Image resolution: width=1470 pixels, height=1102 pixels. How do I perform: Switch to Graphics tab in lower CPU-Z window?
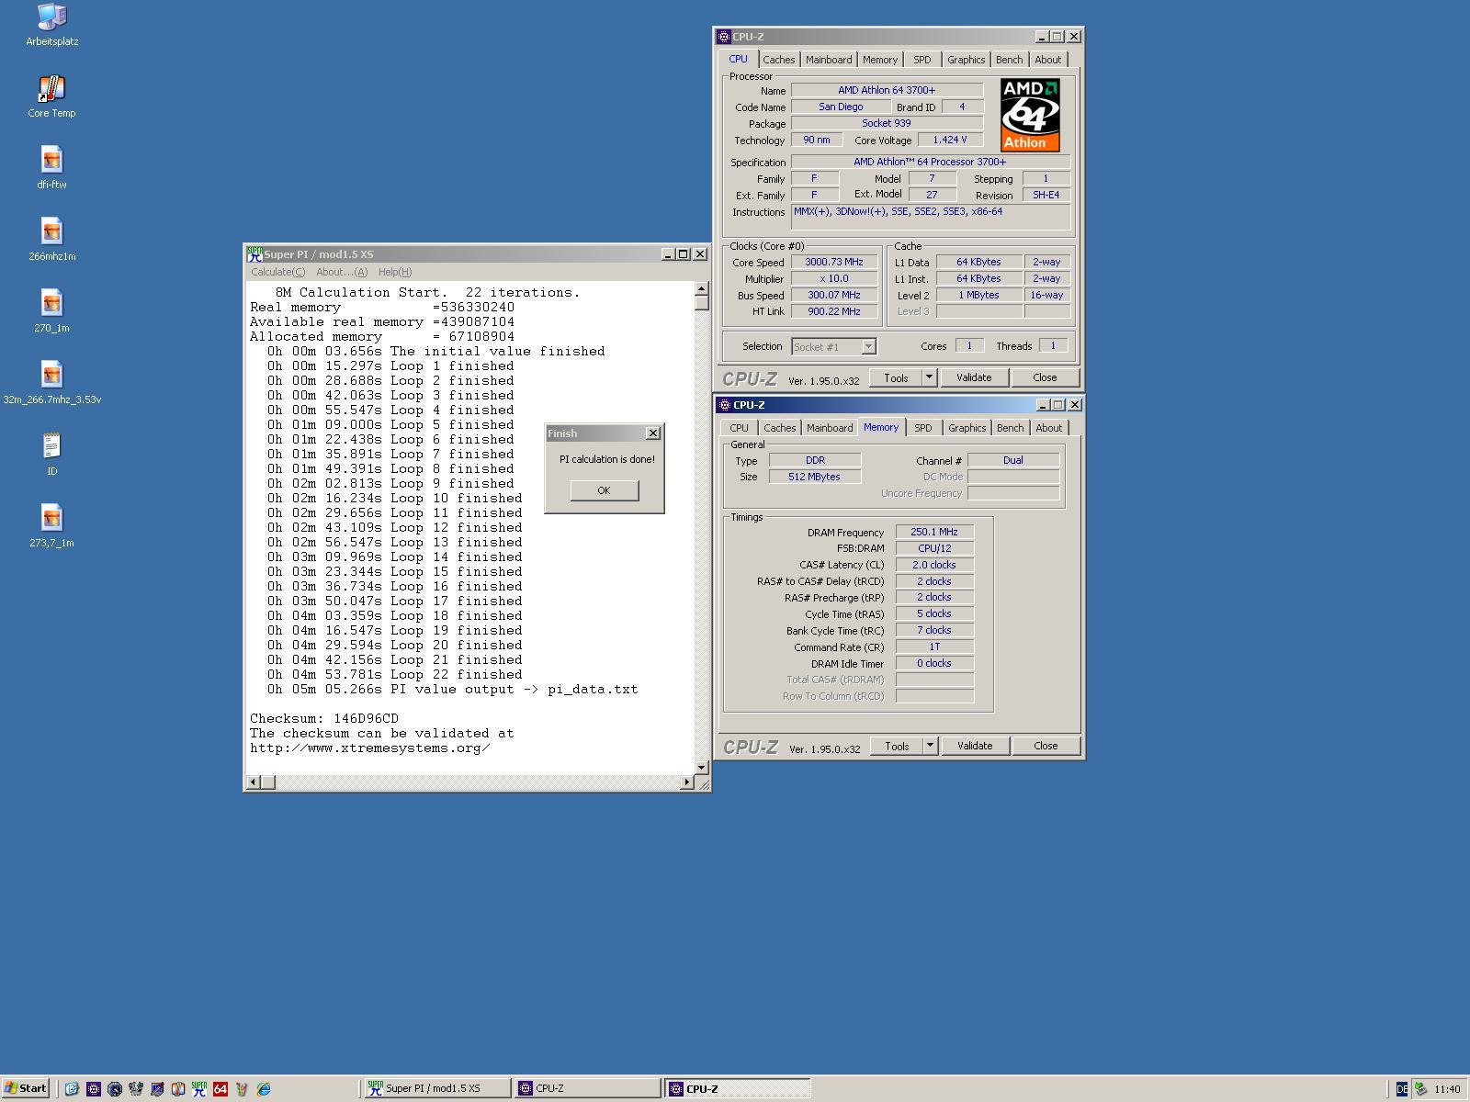click(967, 428)
